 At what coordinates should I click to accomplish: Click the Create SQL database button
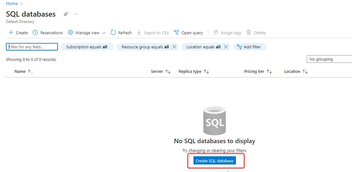click(x=215, y=161)
